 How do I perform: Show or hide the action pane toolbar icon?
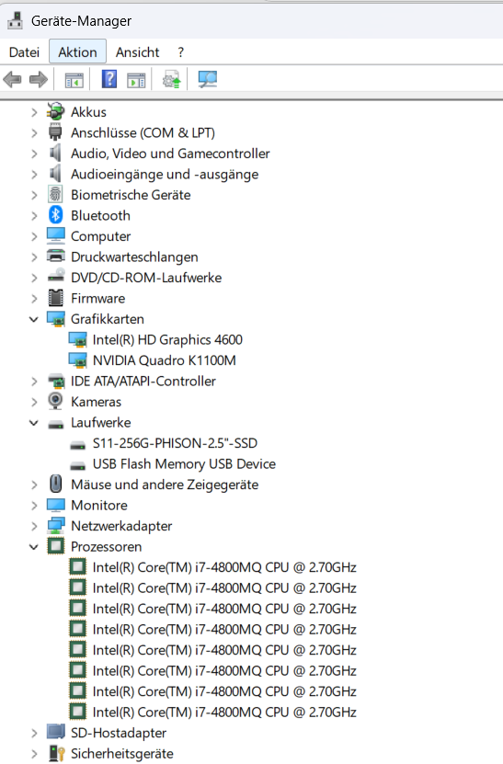tap(136, 80)
